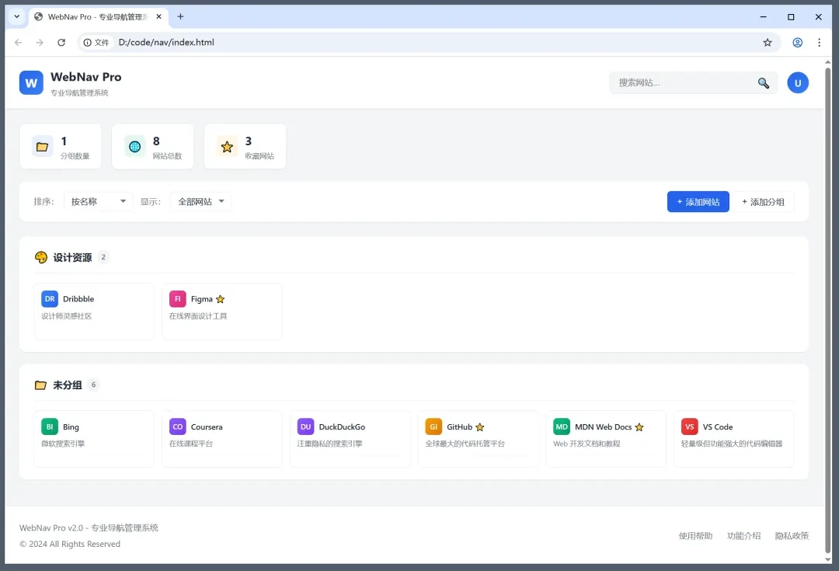839x571 pixels.
Task: Open the 使用帮助 footer link
Action: pyautogui.click(x=695, y=536)
